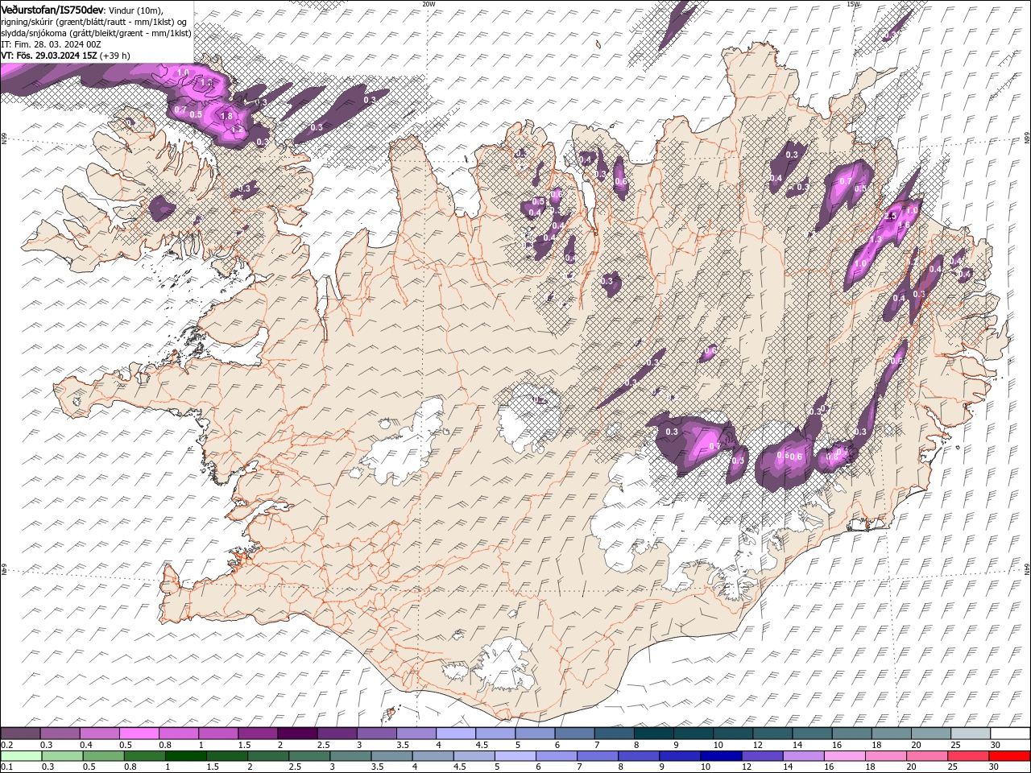Pick the top-row legend swatch between 0.3 and 0.4

click(x=60, y=734)
